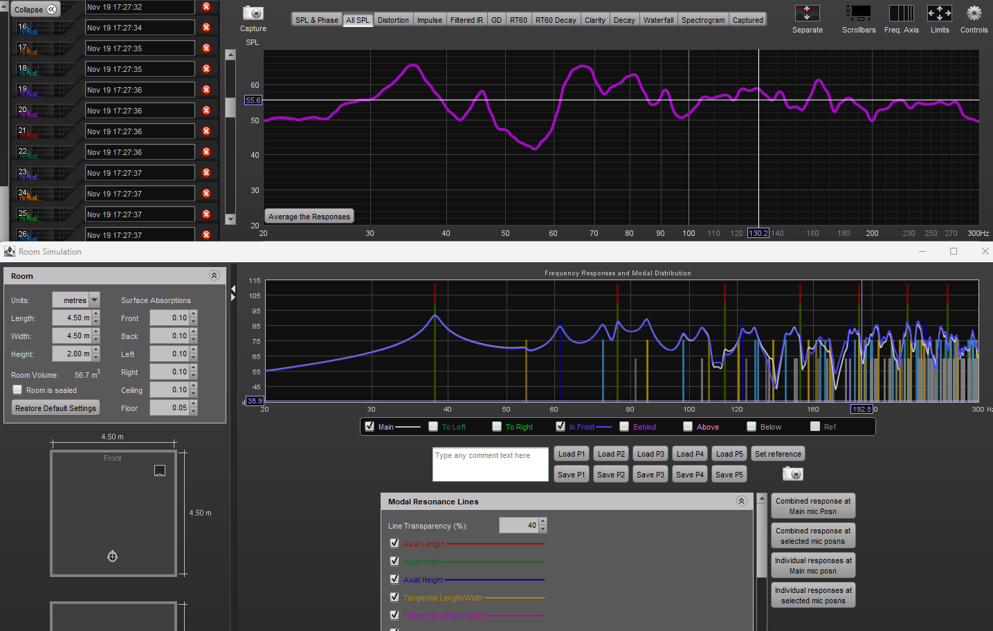The image size is (993, 631).
Task: Increase Line Transparency stepper
Action: 543,522
